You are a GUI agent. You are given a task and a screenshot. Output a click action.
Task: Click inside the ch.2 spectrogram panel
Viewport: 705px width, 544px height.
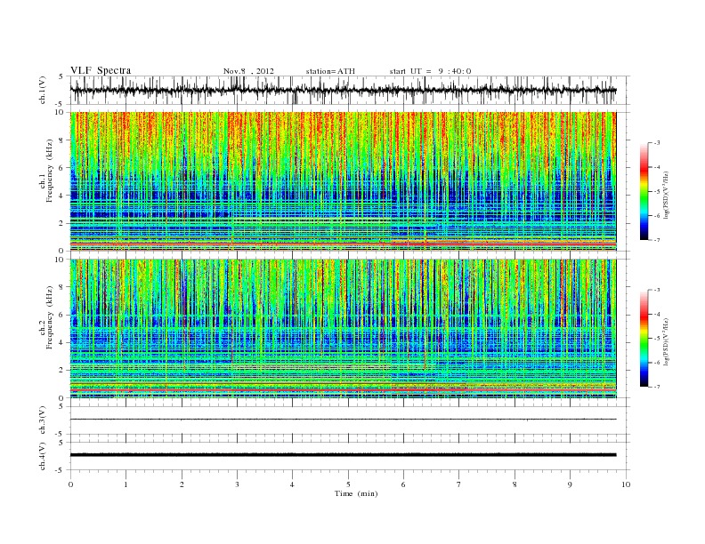click(343, 329)
